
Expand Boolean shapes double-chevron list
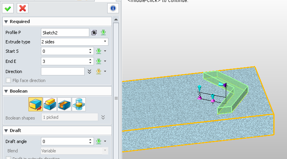(103, 117)
